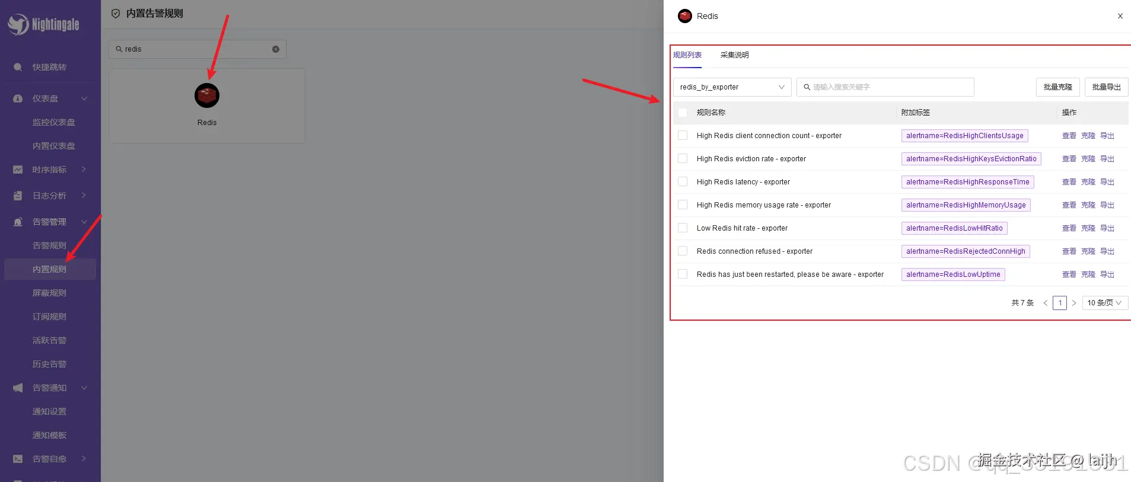Open the redis_by_exporter dropdown
The height and width of the screenshot is (482, 1131).
[x=732, y=87]
